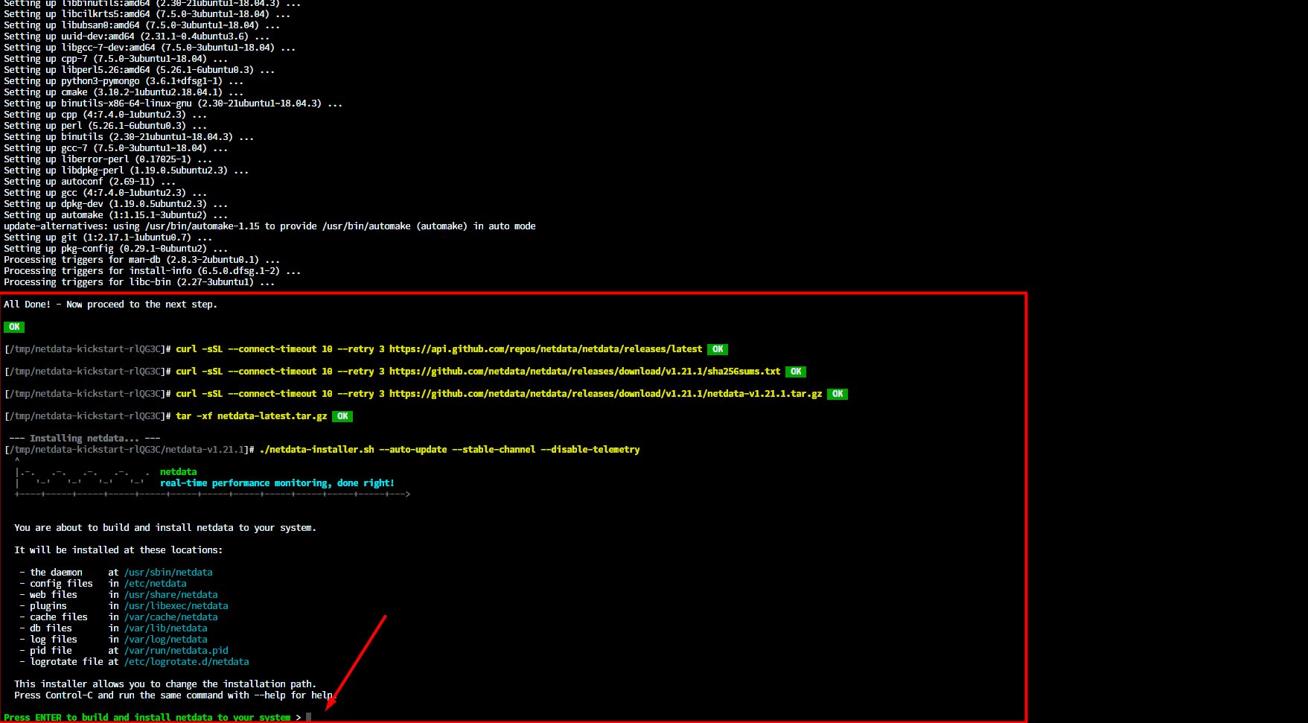
Task: Click the api.github.com releases/latest URL
Action: tap(546, 349)
